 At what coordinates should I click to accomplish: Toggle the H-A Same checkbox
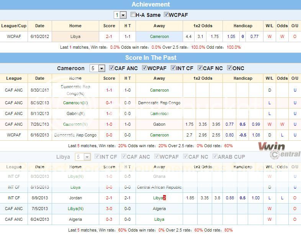point(133,15)
